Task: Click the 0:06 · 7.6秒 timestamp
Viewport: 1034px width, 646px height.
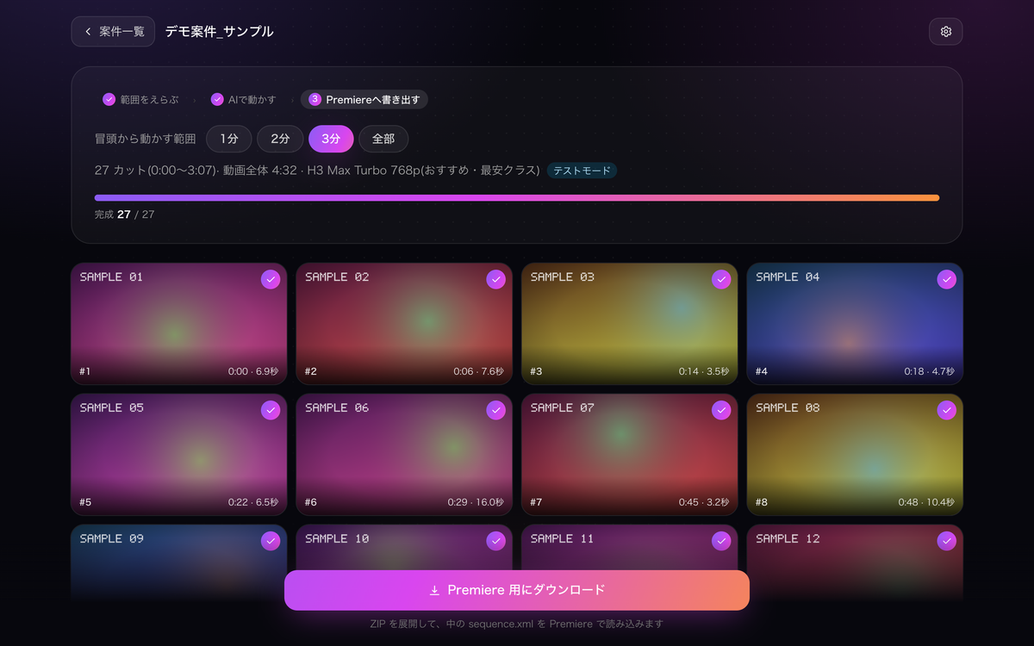Action: pos(478,372)
